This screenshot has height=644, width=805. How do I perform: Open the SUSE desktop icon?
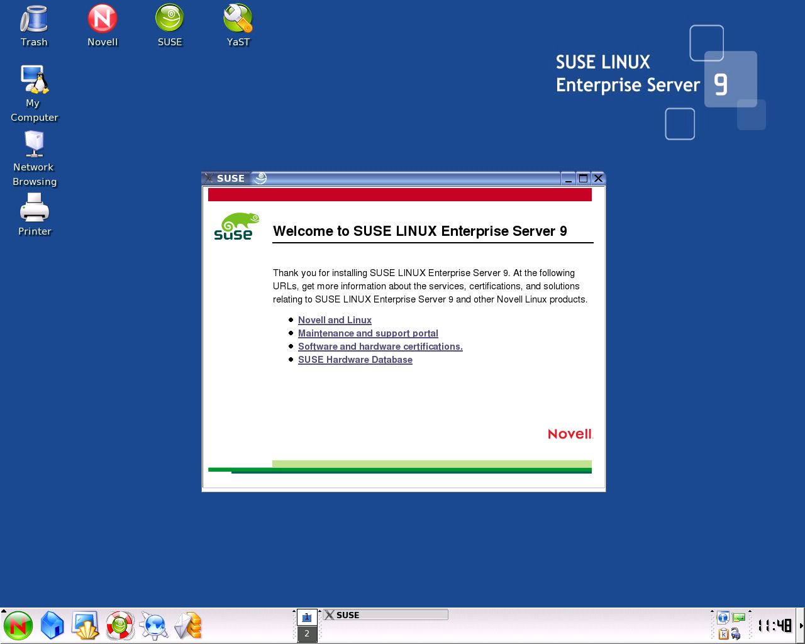170,26
